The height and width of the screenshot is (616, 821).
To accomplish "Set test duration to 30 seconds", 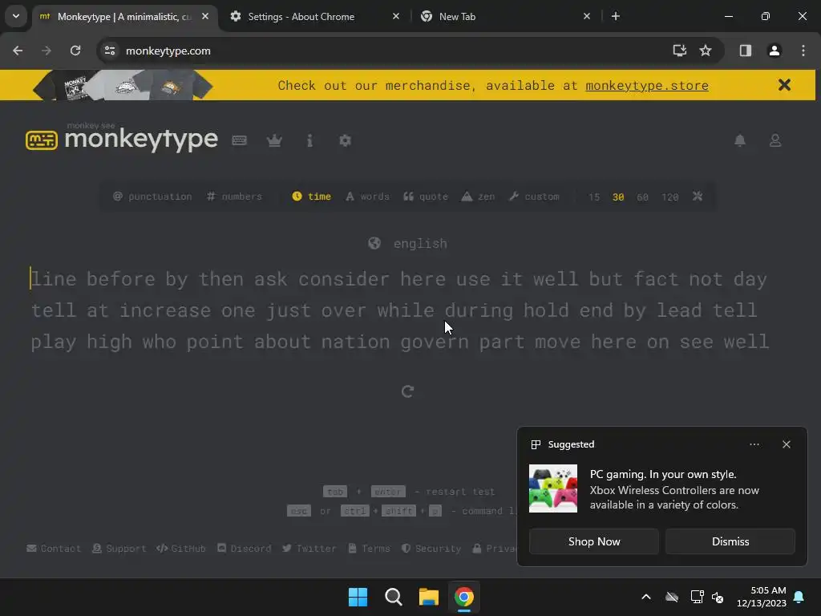I will tap(618, 197).
